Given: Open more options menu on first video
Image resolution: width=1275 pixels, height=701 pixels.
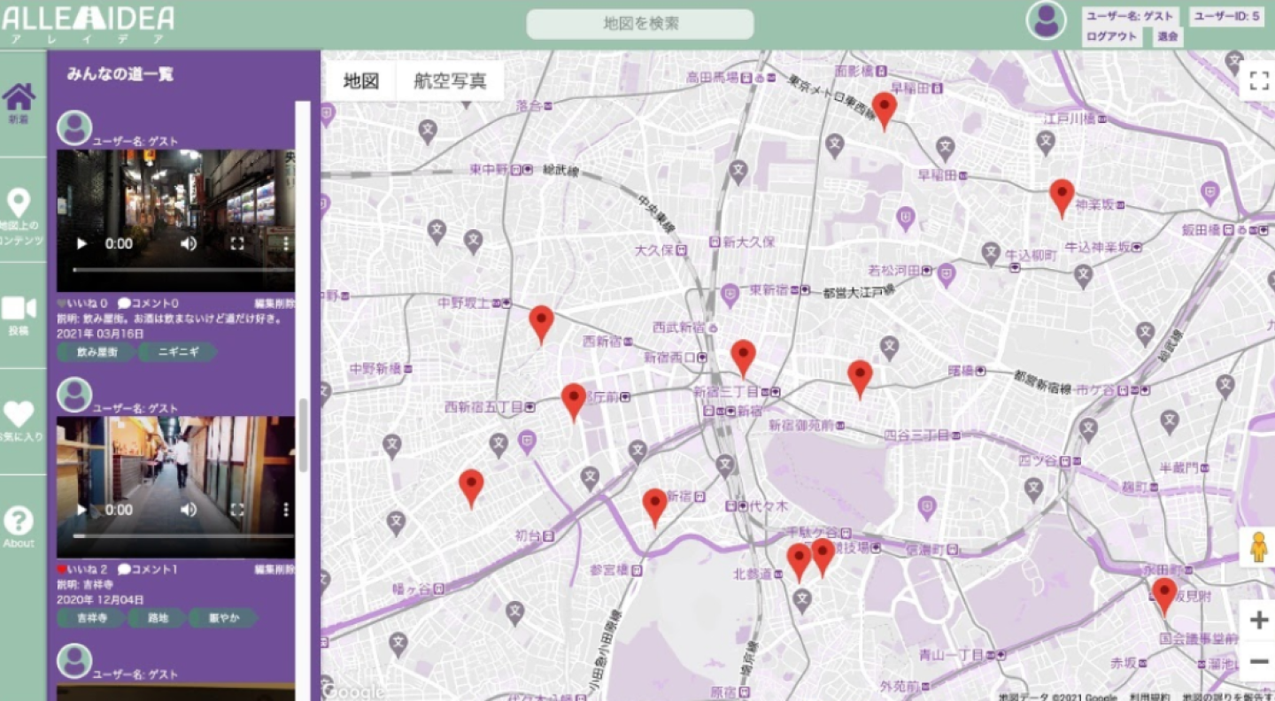Looking at the screenshot, I should [286, 243].
